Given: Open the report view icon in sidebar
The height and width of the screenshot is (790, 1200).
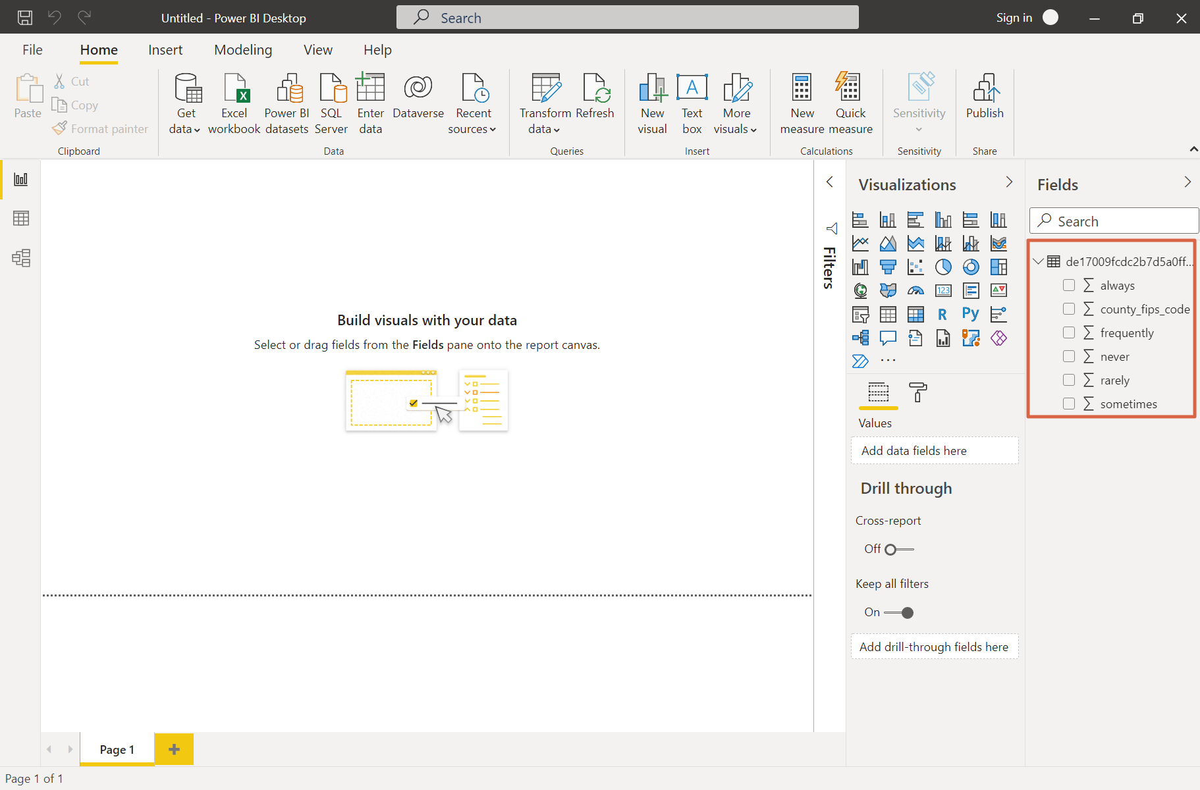Looking at the screenshot, I should (20, 178).
